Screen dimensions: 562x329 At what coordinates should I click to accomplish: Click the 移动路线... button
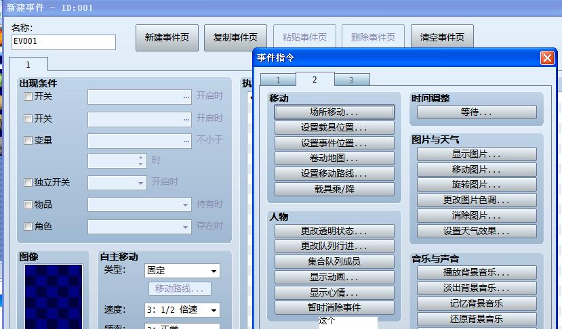pyautogui.click(x=180, y=289)
